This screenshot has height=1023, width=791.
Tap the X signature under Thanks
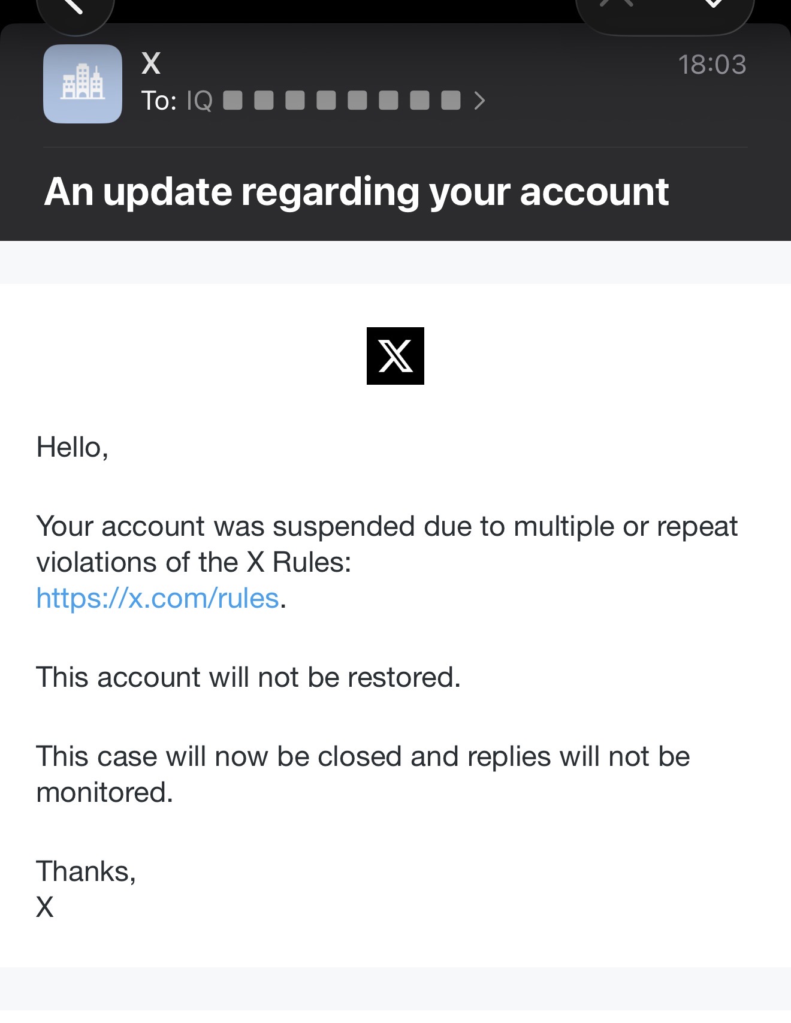[x=45, y=907]
